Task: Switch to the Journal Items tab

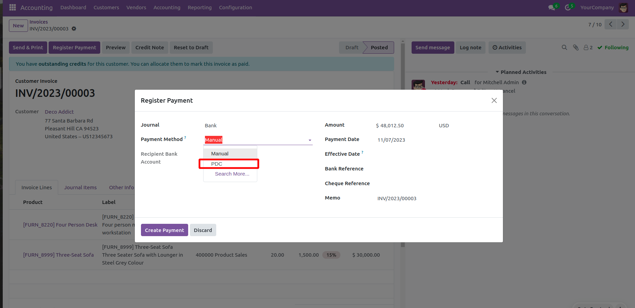Action: click(80, 188)
